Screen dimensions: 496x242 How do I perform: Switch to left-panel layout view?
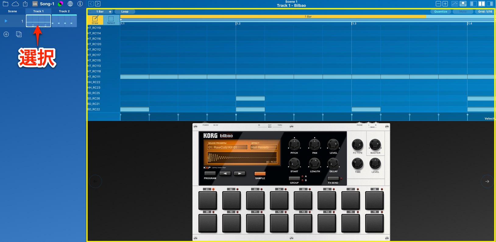(x=473, y=4)
